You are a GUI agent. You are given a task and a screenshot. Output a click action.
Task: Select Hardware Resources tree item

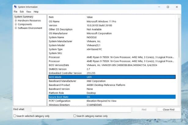[29, 20]
